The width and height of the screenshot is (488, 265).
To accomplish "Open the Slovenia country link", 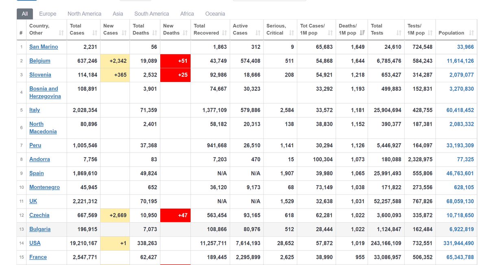I will pyautogui.click(x=40, y=74).
